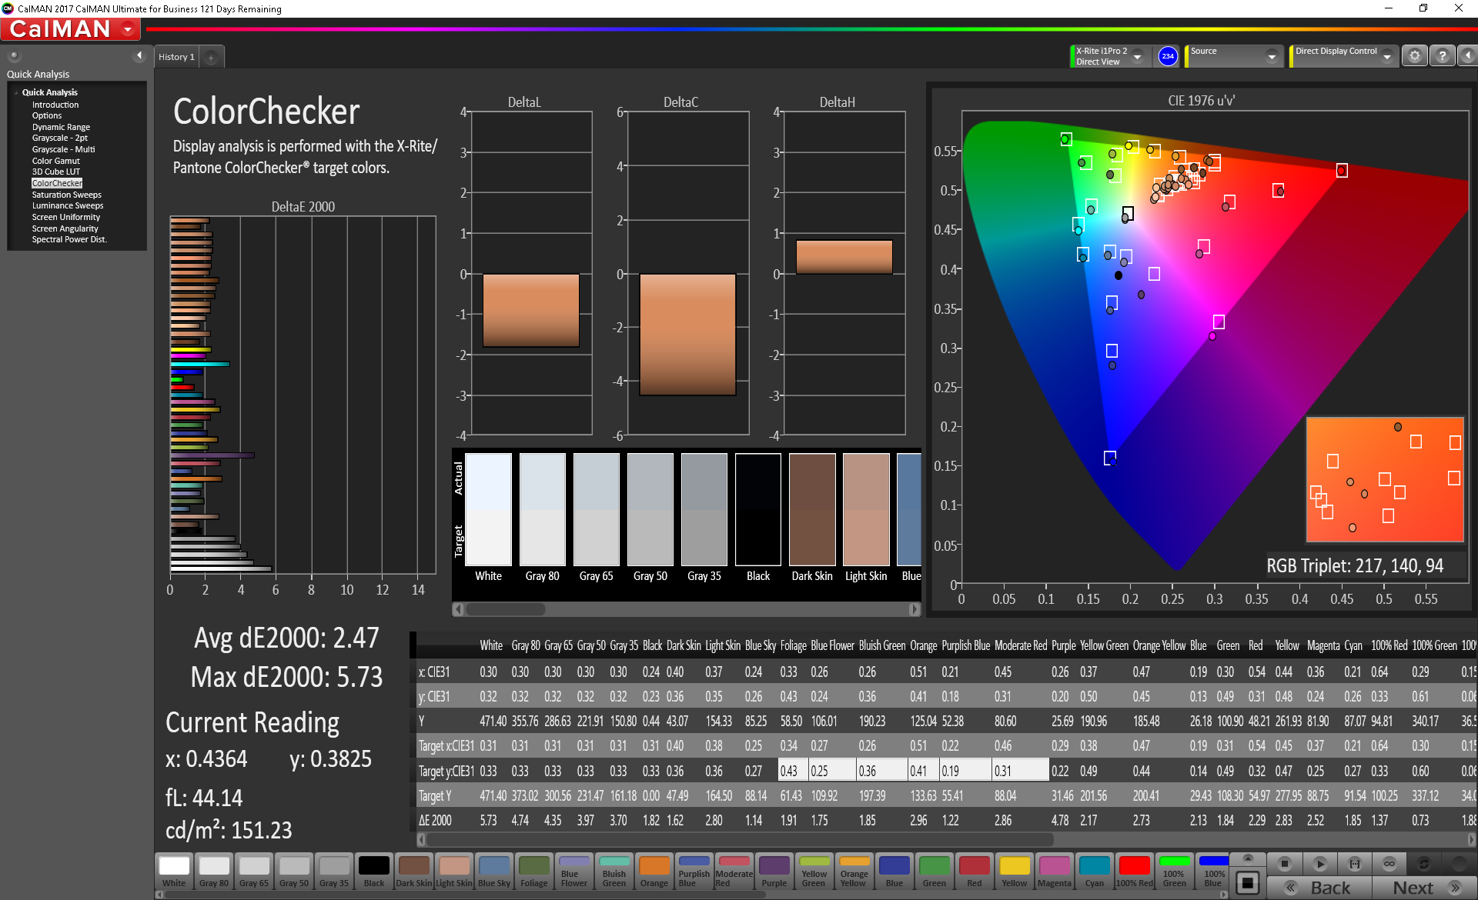This screenshot has width=1478, height=900.
Task: Open the CalMAN main menu arrow
Action: [128, 29]
